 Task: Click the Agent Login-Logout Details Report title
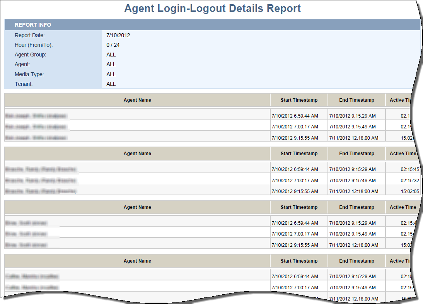coord(212,9)
